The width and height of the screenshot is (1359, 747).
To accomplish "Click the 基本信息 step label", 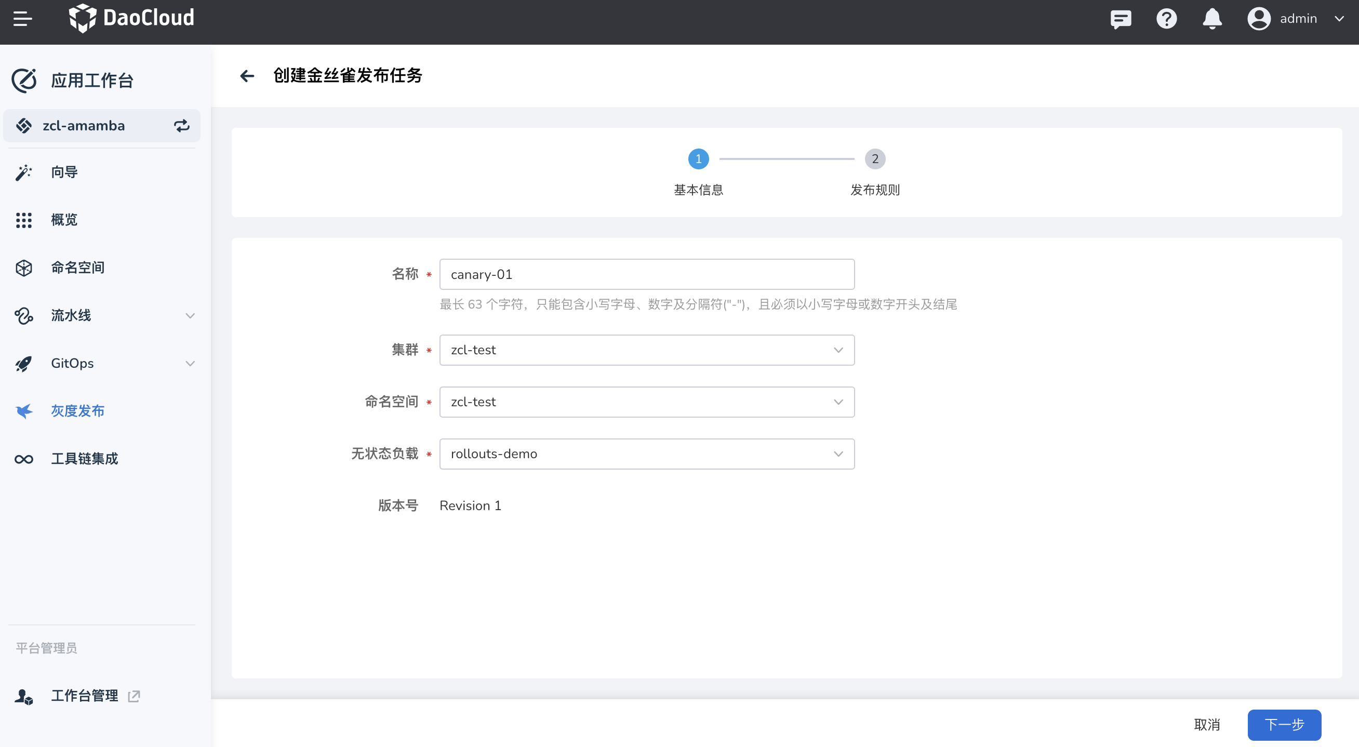I will click(699, 190).
